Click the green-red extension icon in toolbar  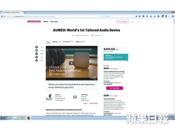163,16
